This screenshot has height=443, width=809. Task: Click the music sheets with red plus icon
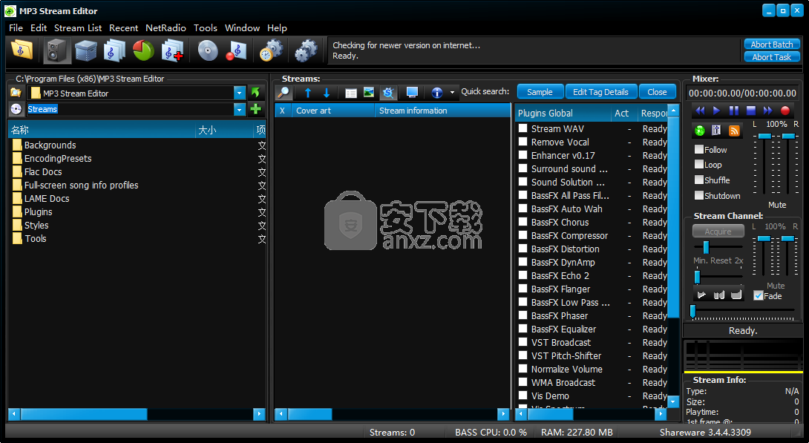(x=172, y=50)
